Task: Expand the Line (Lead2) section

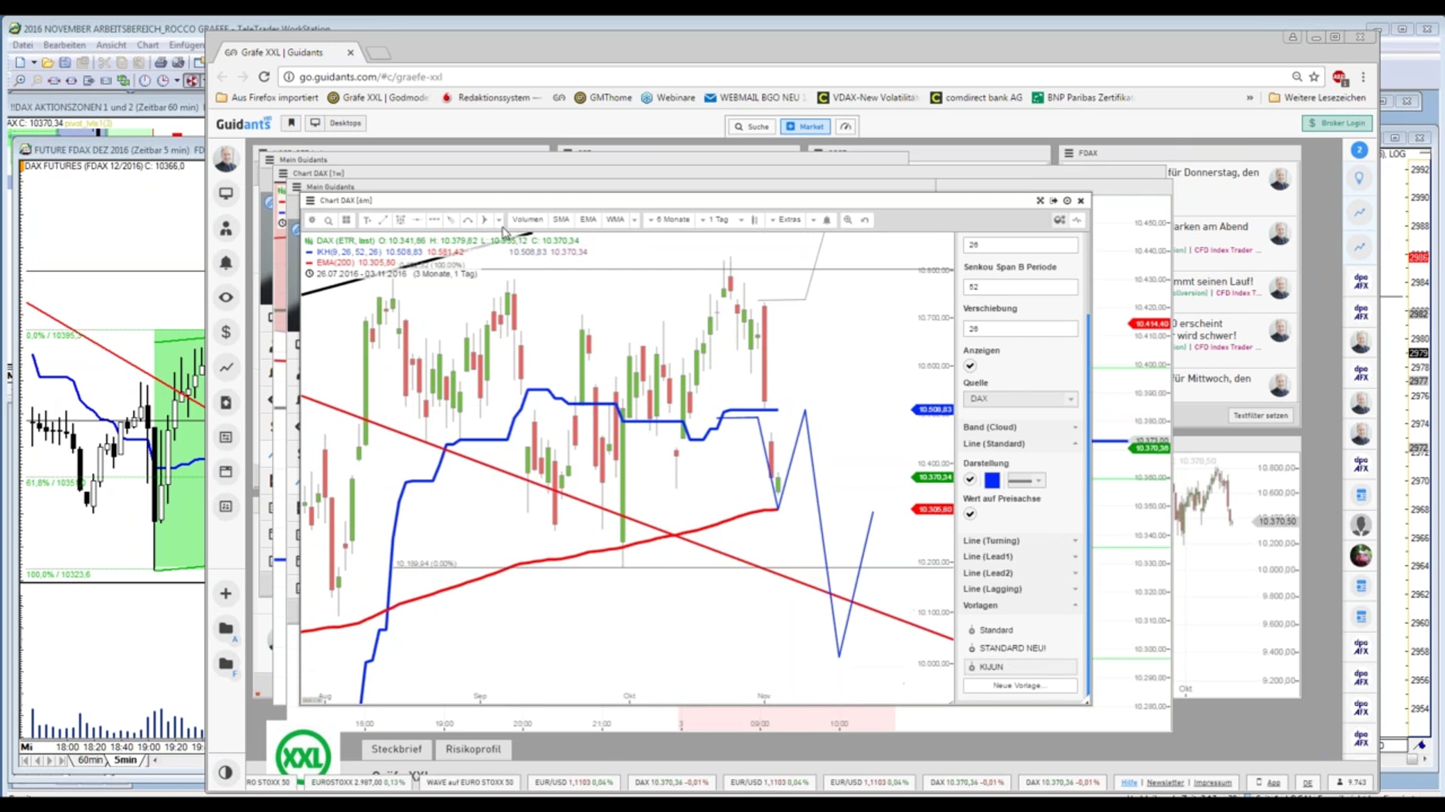Action: (1020, 573)
